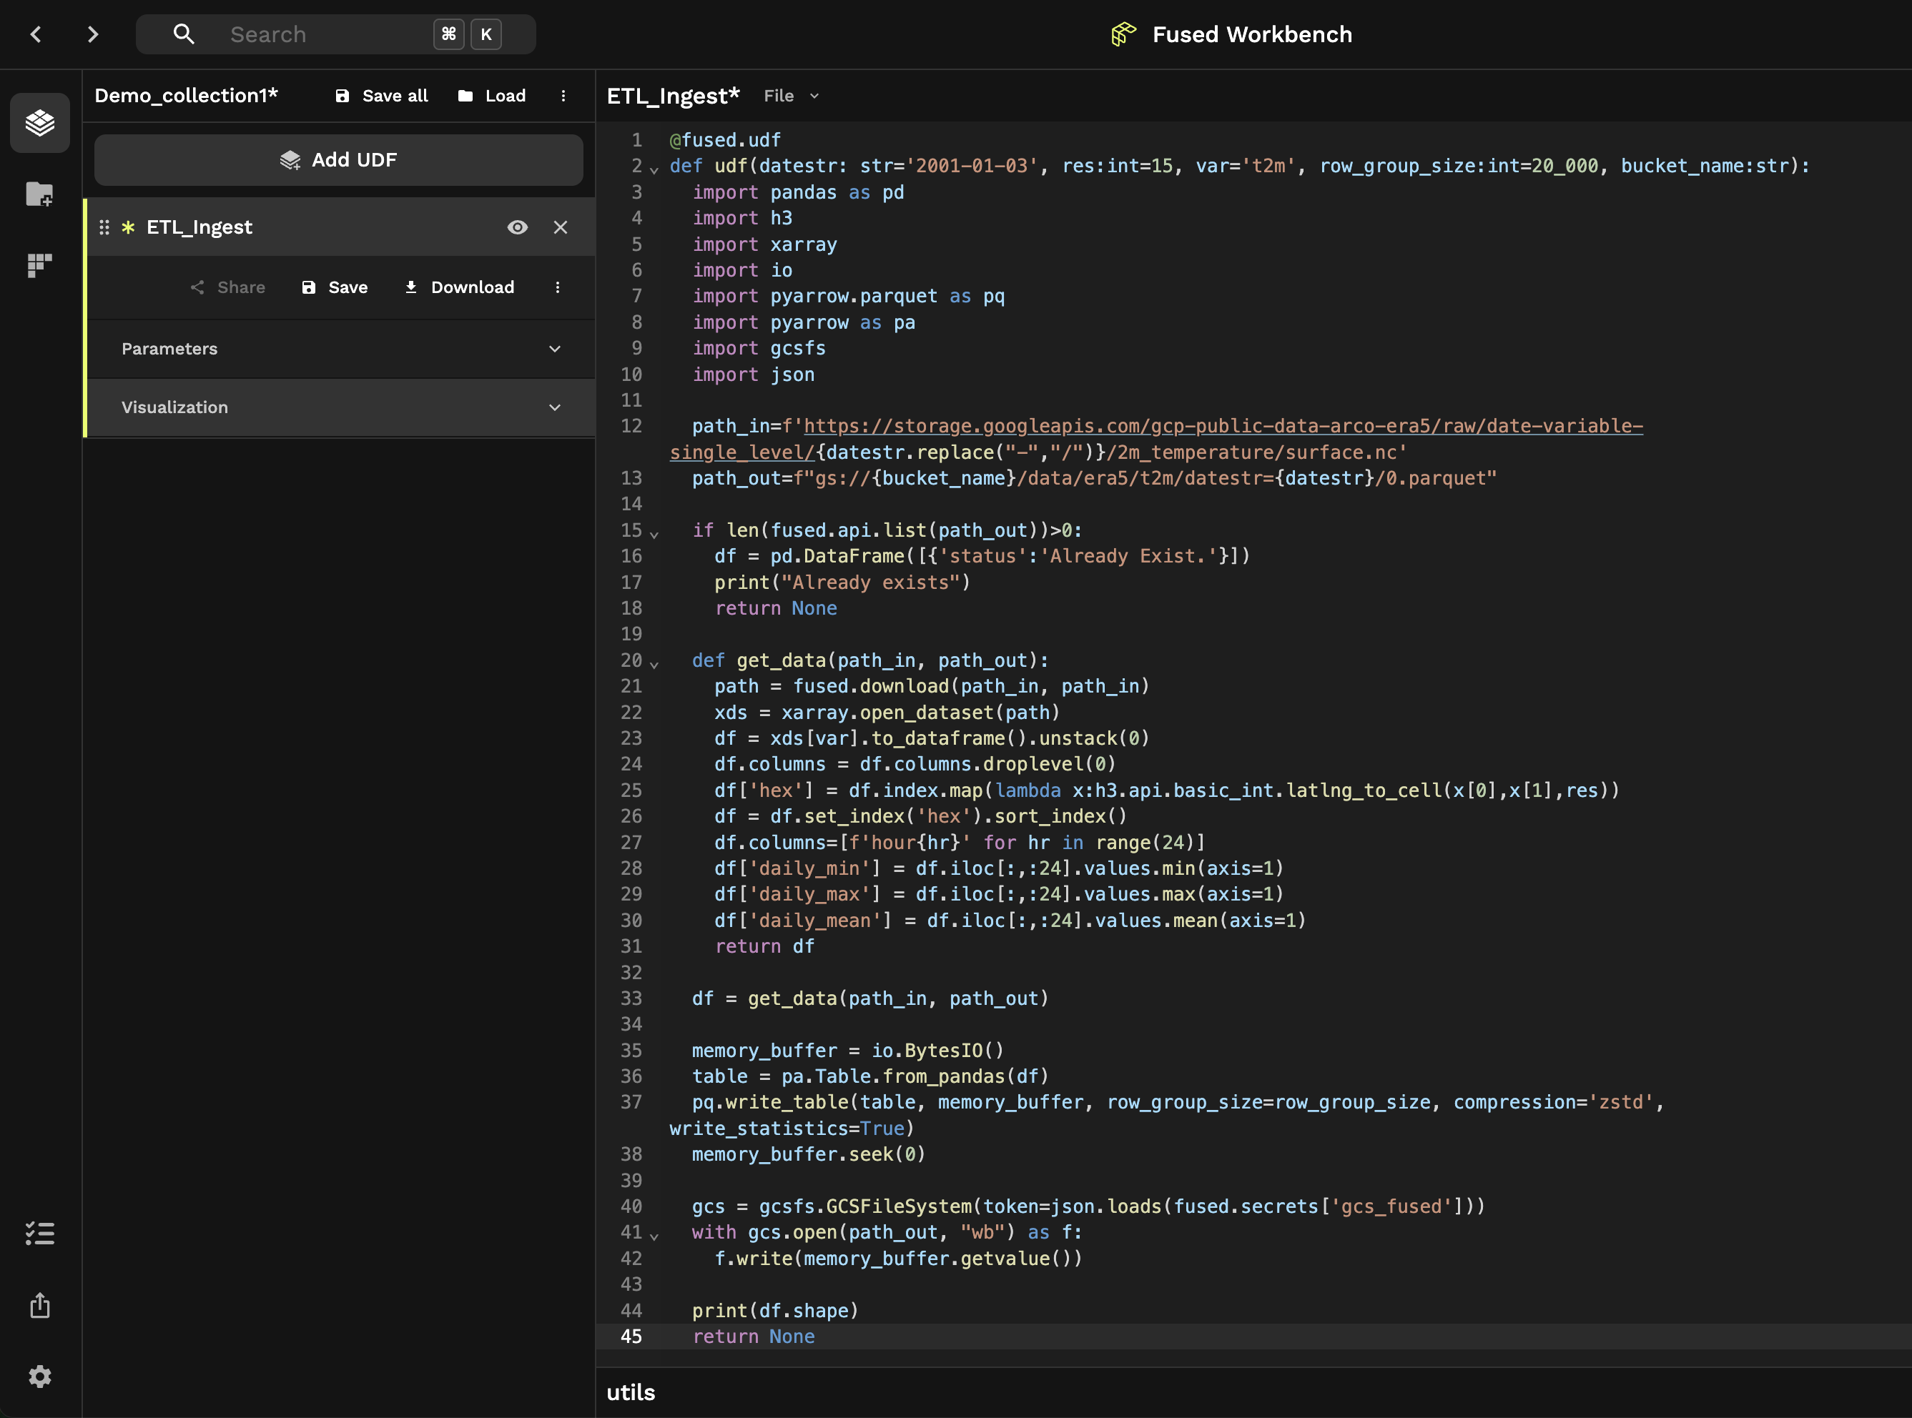Open the task checklist sidebar icon
The image size is (1912, 1418).
[40, 1234]
